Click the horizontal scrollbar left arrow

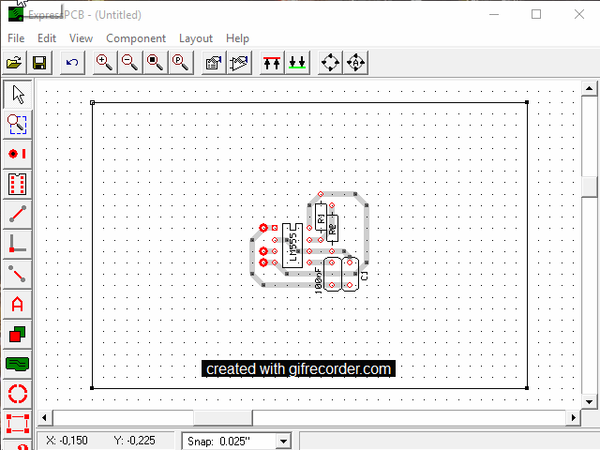pos(44,417)
